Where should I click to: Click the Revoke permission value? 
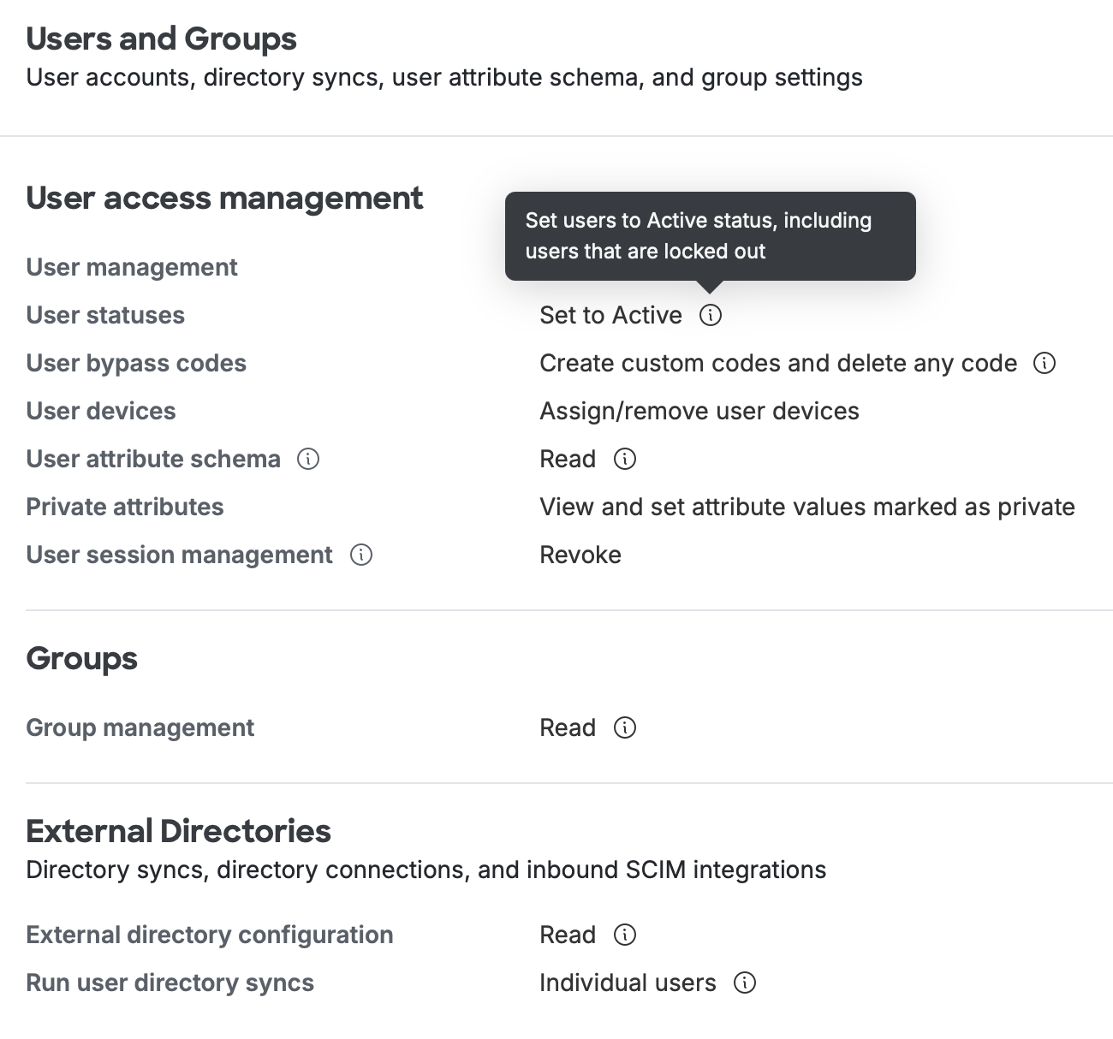[x=580, y=555]
